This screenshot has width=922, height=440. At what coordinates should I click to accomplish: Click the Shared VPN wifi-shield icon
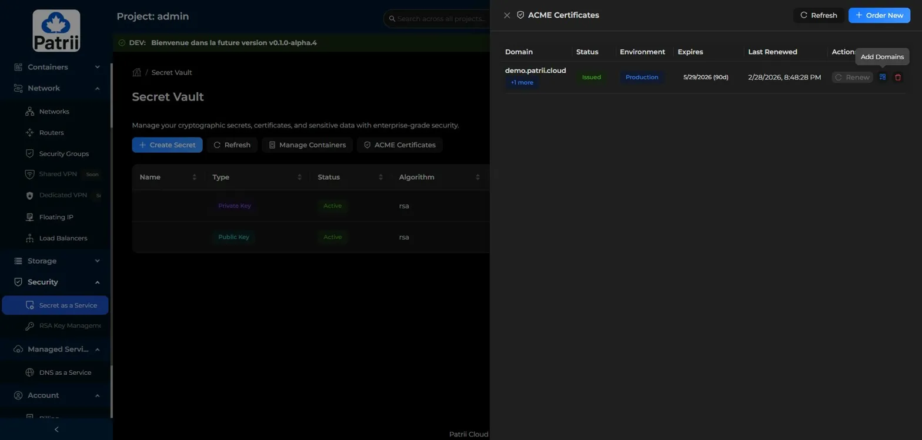(x=29, y=174)
